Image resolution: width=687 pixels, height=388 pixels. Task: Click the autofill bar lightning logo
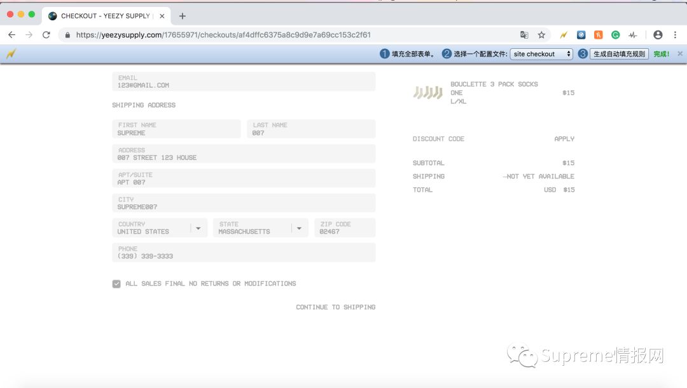click(x=11, y=54)
